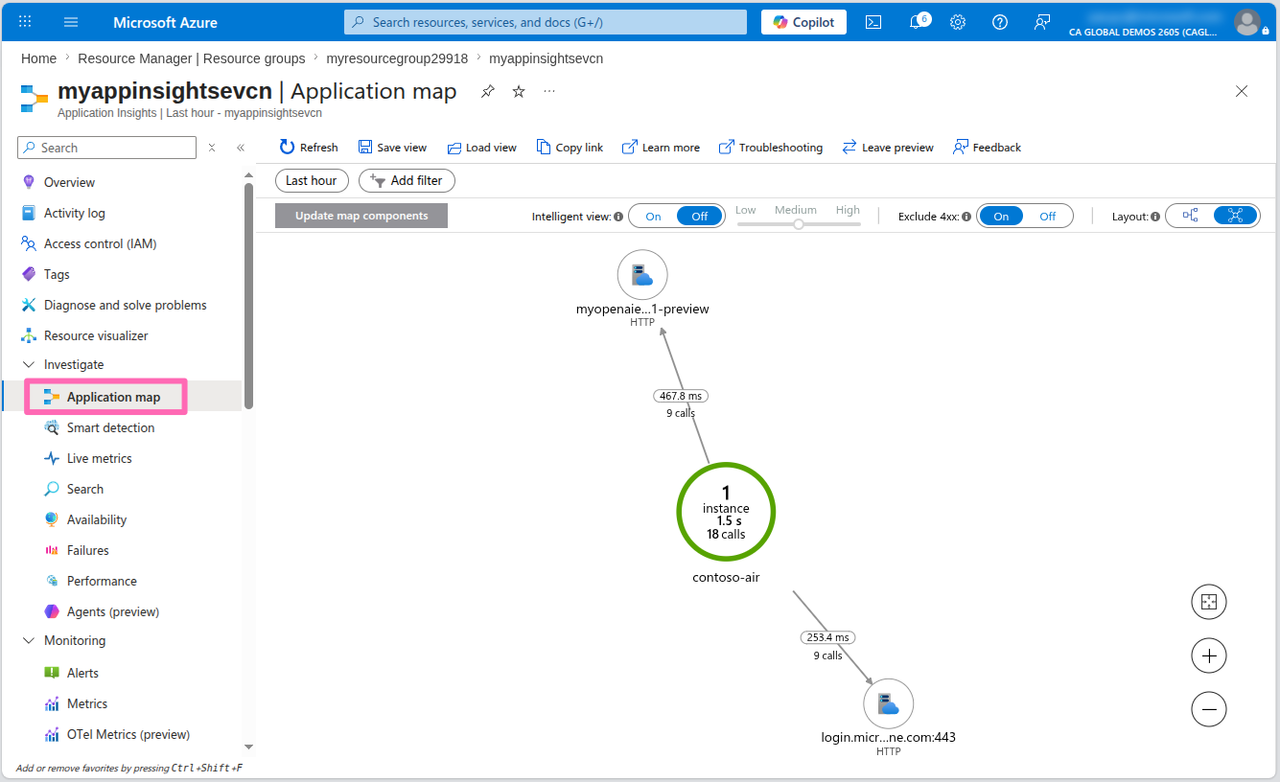This screenshot has width=1280, height=782.
Task: Click Leave preview
Action: click(888, 147)
